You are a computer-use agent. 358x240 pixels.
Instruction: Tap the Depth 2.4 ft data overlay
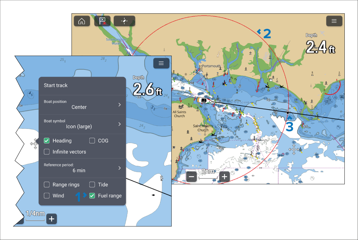click(320, 45)
